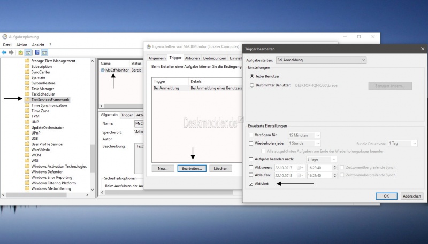Open the '1 Tag' duration dropdown

[403, 143]
